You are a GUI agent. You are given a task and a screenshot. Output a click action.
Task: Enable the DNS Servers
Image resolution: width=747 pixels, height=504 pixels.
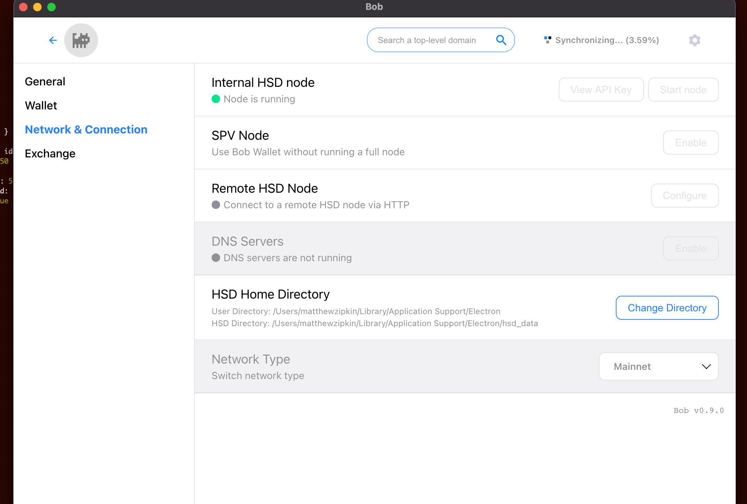point(691,248)
